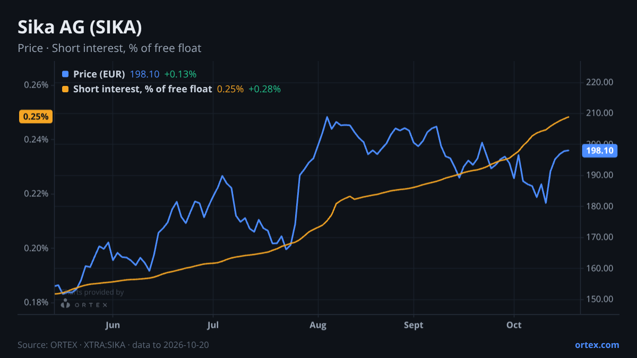Click the 0.18% left axis label

37,302
